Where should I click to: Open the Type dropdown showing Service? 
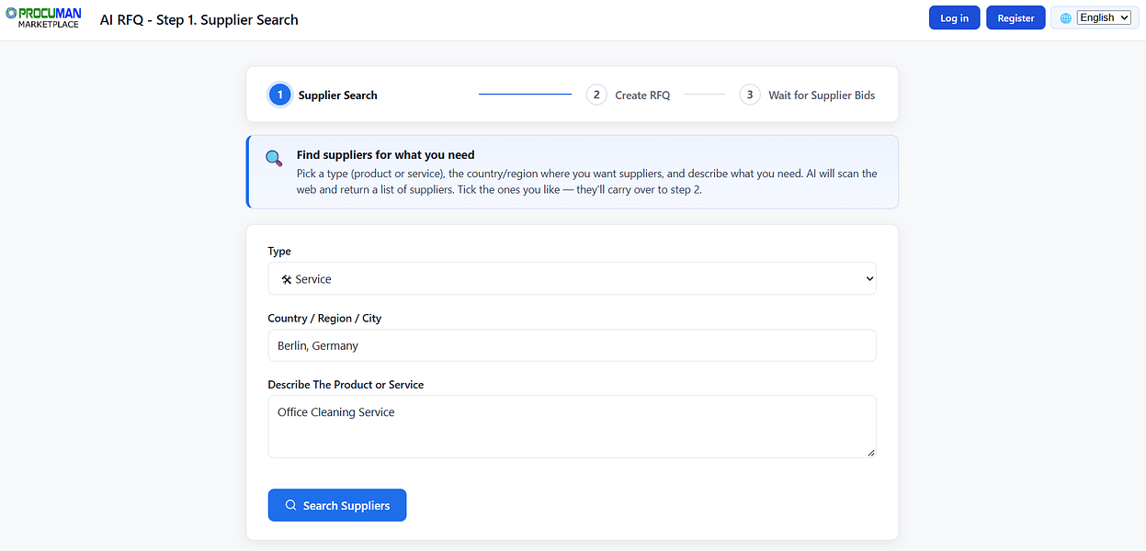click(572, 279)
